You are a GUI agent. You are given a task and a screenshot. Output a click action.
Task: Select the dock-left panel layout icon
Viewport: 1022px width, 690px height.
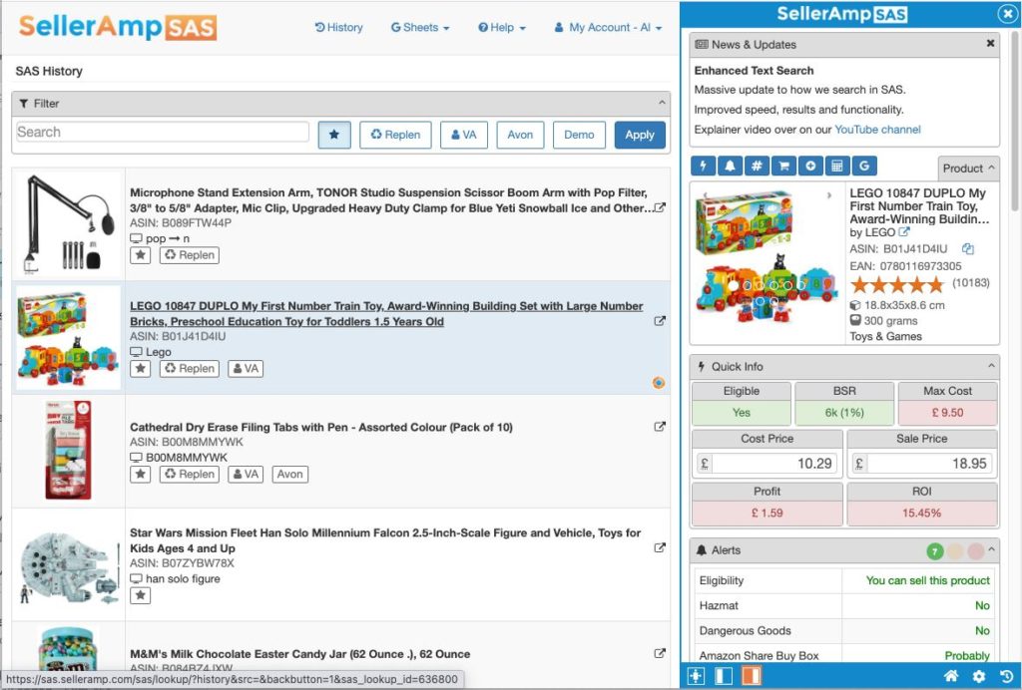(724, 676)
